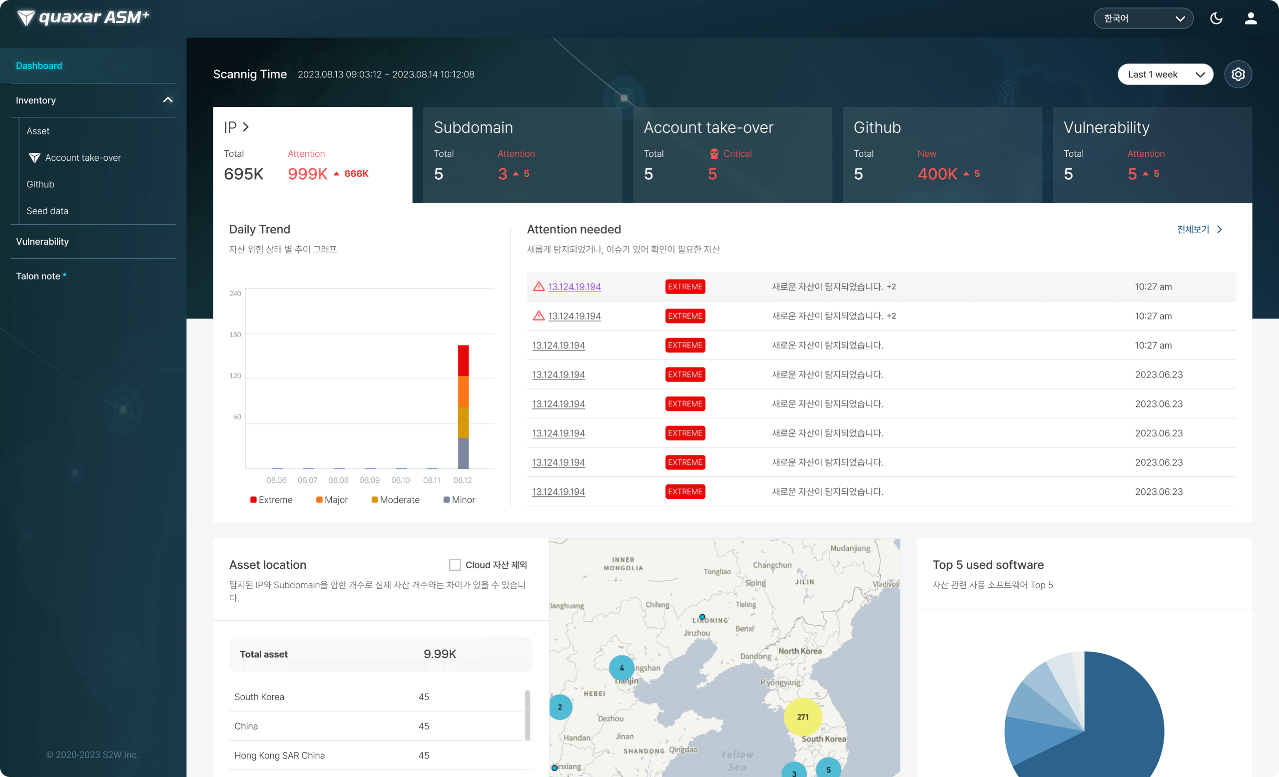
Task: Select the Subdomain summary card
Action: [x=522, y=155]
